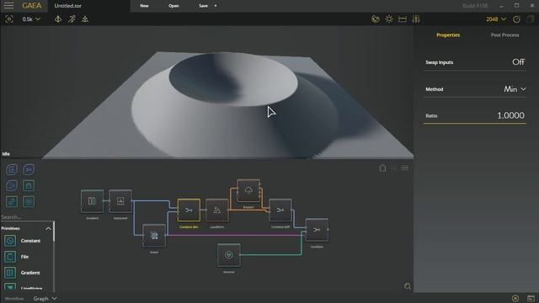Switch to the Post Process tab

click(x=504, y=35)
